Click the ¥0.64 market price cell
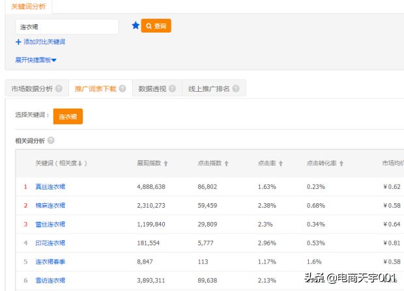This screenshot has width=404, height=291. [392, 225]
